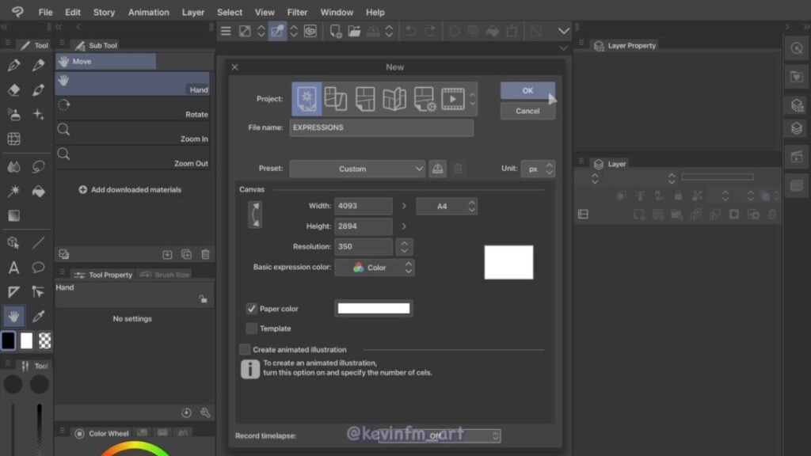The image size is (811, 456).
Task: Swap width and height orientation icon
Action: point(255,215)
